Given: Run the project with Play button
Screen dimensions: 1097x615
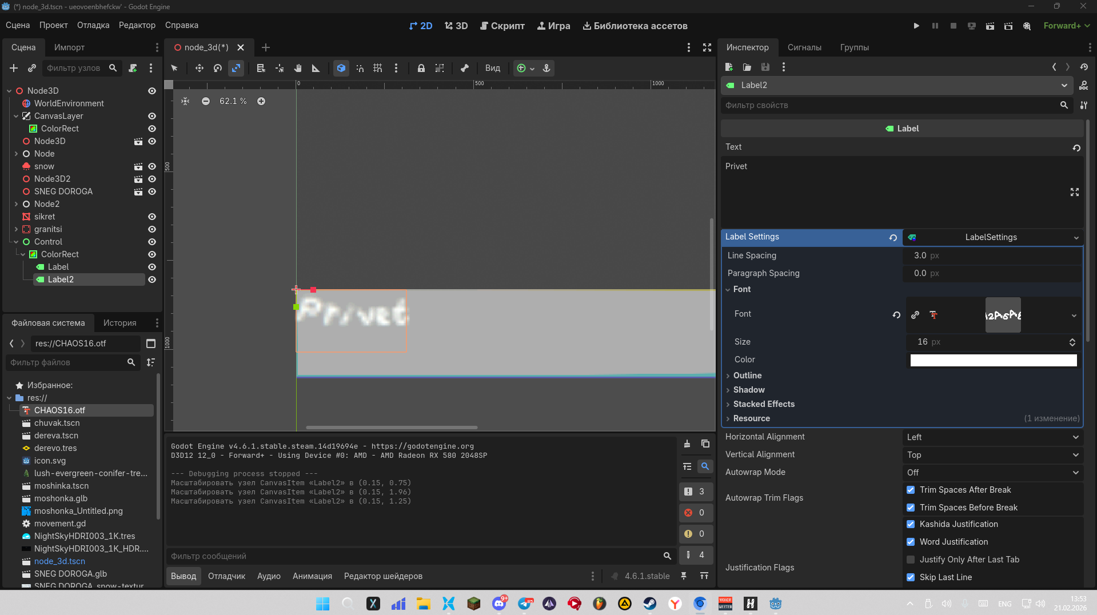Looking at the screenshot, I should [916, 26].
